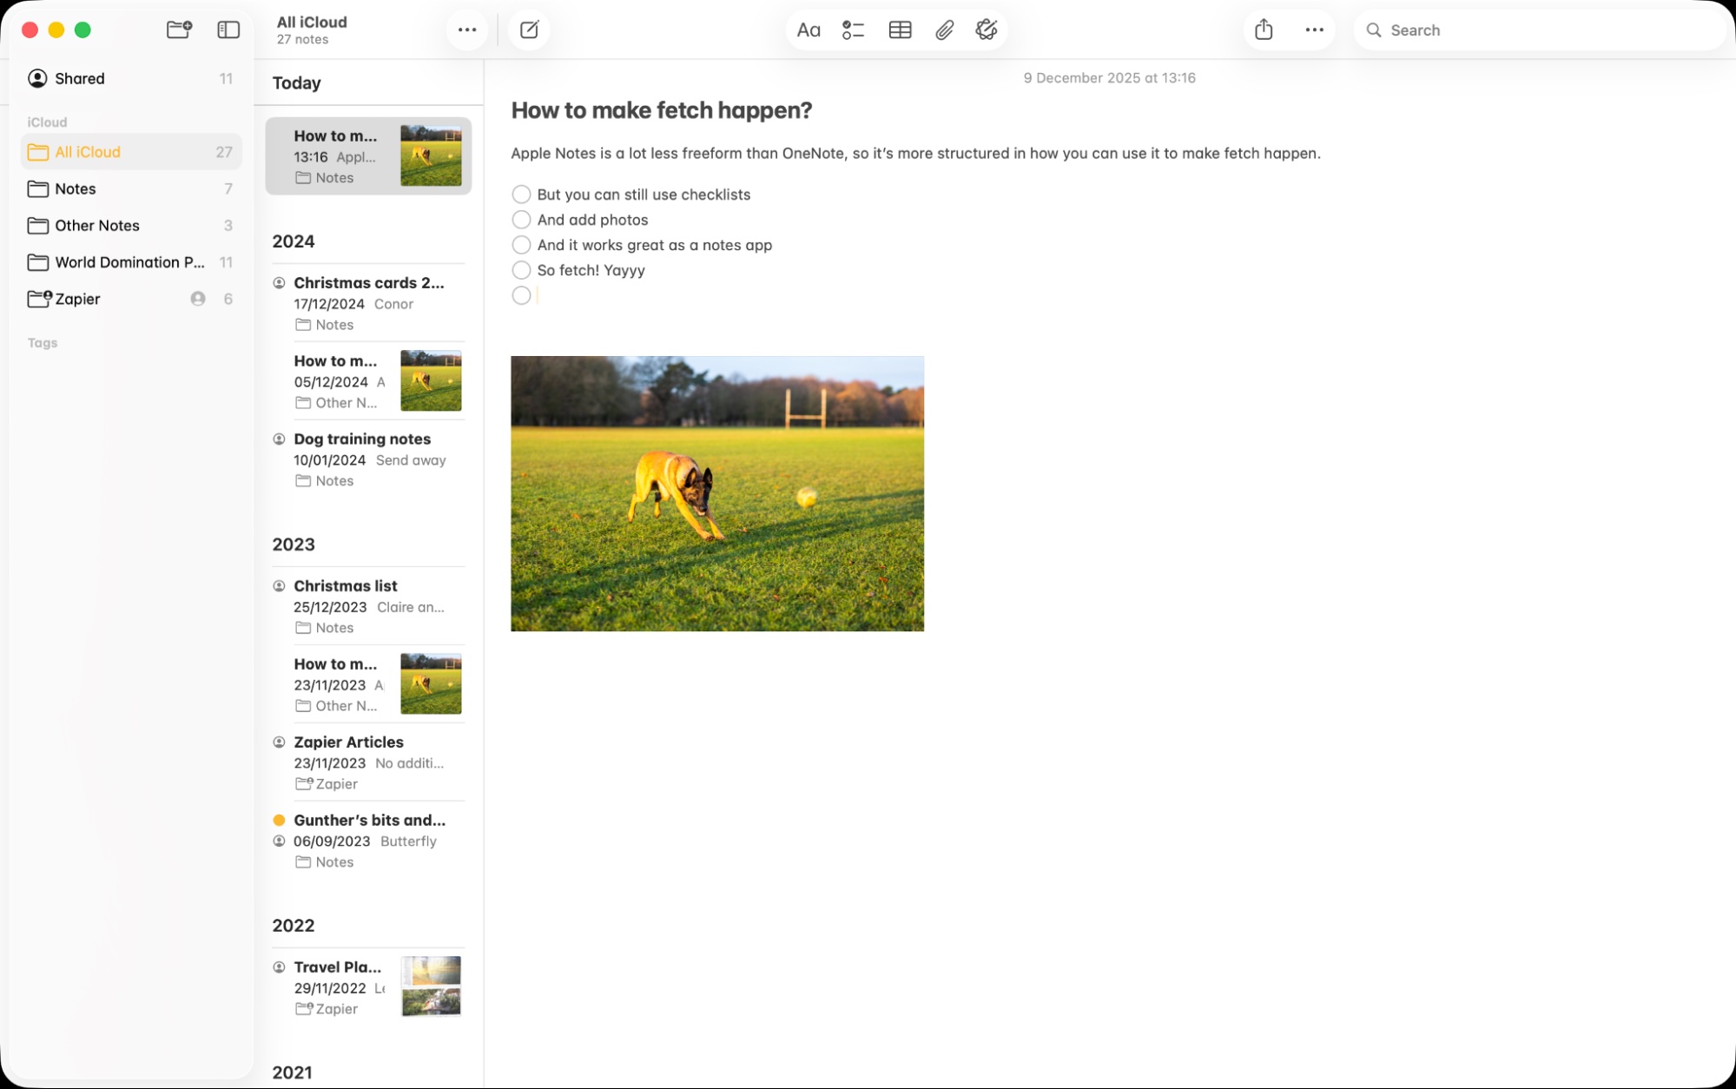
Task: Insert a checklist using the checklist icon
Action: pos(853,29)
